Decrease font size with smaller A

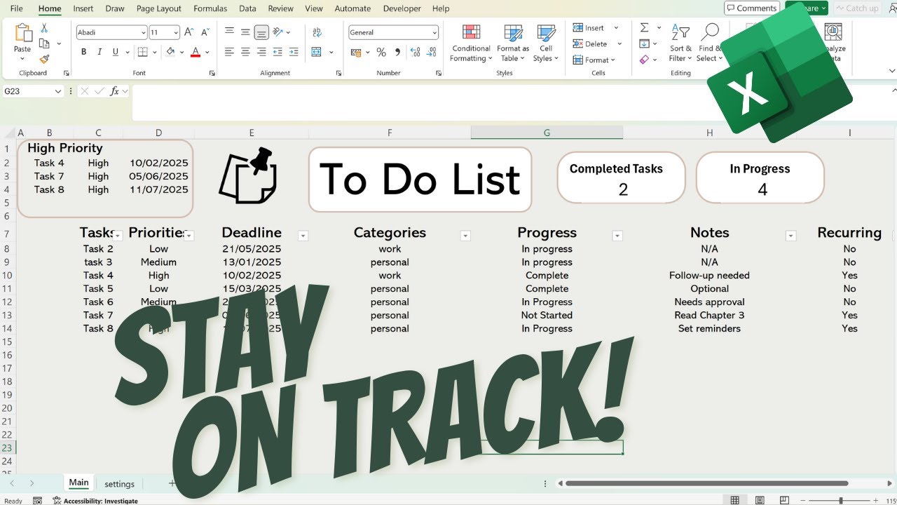[x=205, y=32]
